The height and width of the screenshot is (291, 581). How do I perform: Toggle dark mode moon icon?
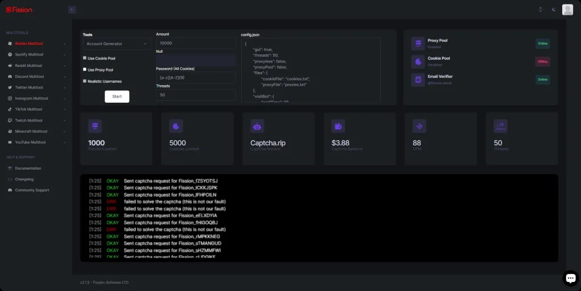point(554,10)
